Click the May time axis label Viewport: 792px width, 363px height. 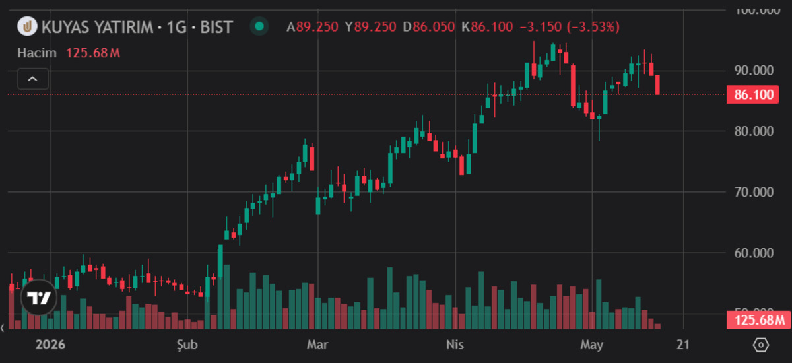click(592, 345)
